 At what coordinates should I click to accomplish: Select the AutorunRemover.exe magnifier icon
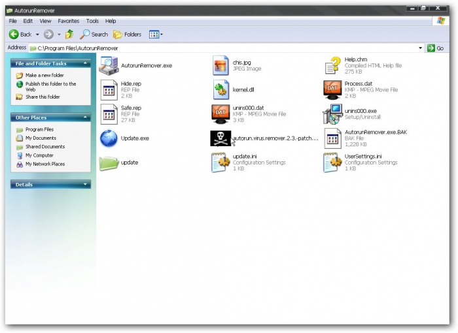point(109,65)
